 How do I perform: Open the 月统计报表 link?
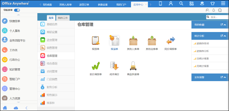pyautogui.click(x=202, y=66)
